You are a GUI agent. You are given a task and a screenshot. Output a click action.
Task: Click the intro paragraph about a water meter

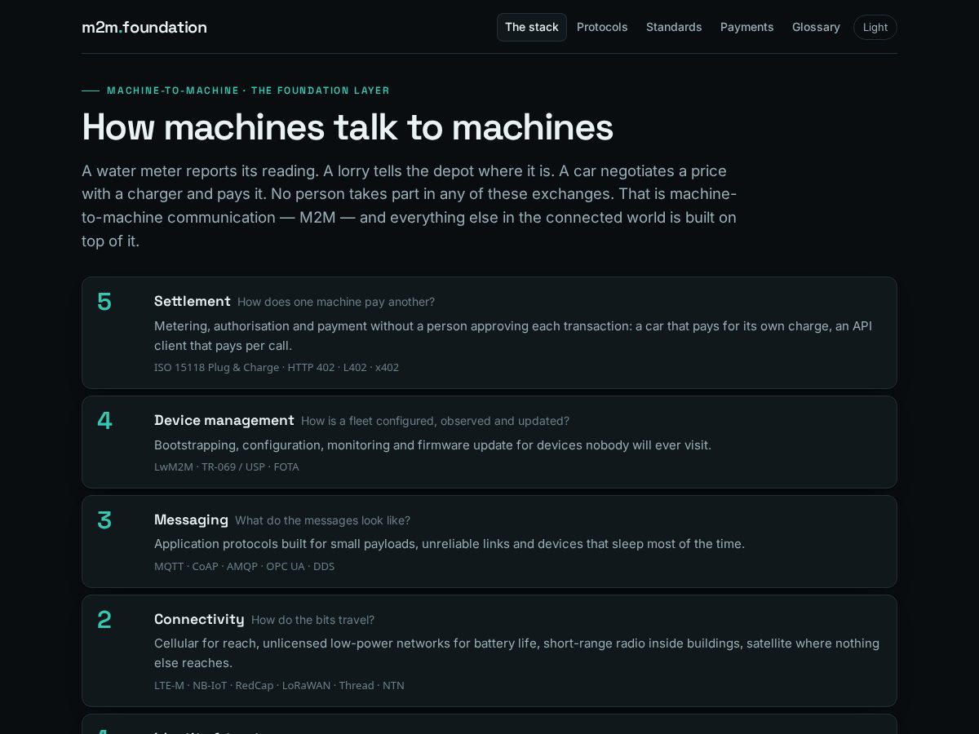[x=410, y=206]
